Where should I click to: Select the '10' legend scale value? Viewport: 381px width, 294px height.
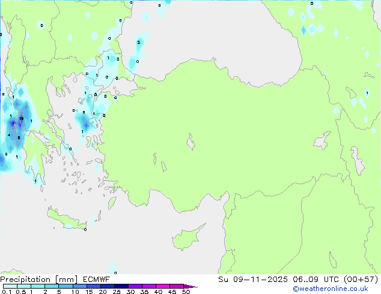pos(75,292)
